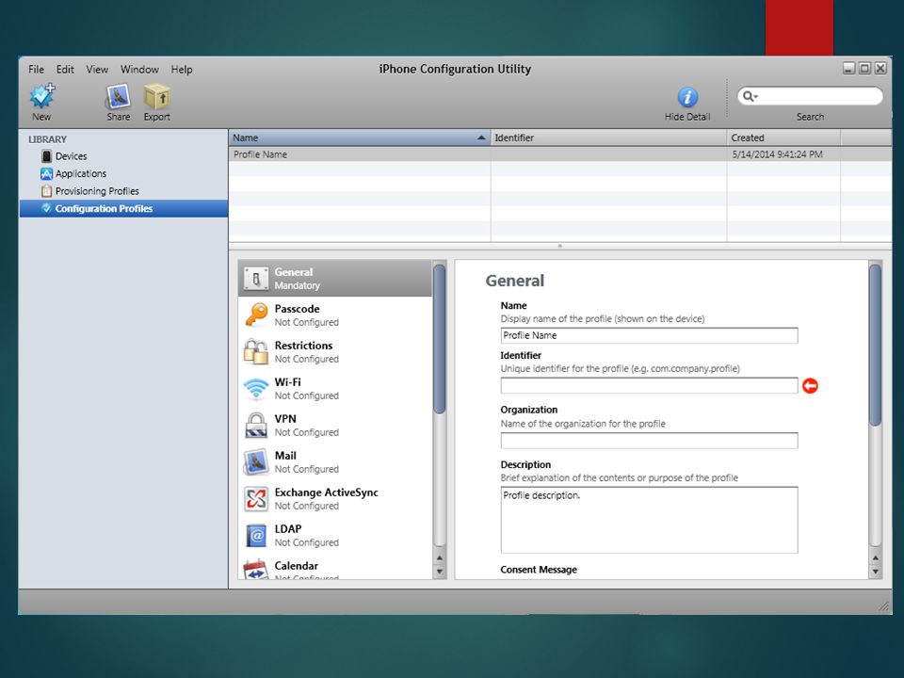Click the payload list scrollbar thumb
This screenshot has height=678, width=904.
440,339
